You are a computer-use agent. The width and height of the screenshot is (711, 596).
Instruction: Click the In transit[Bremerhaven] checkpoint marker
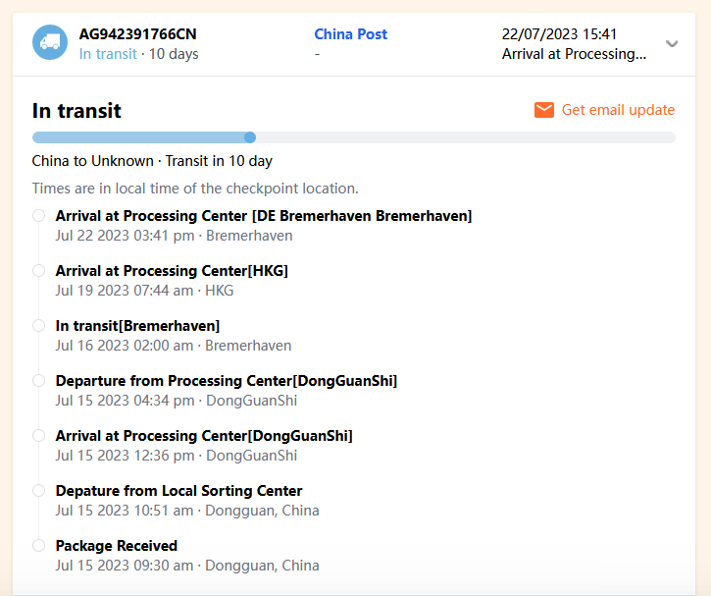pos(38,326)
